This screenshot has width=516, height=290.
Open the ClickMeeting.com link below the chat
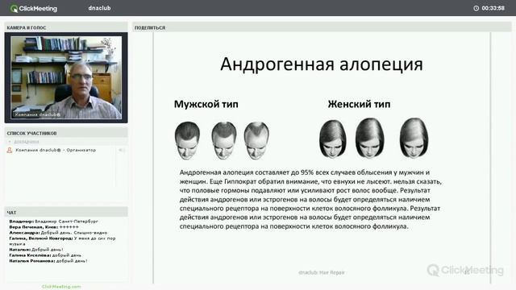tap(61, 287)
